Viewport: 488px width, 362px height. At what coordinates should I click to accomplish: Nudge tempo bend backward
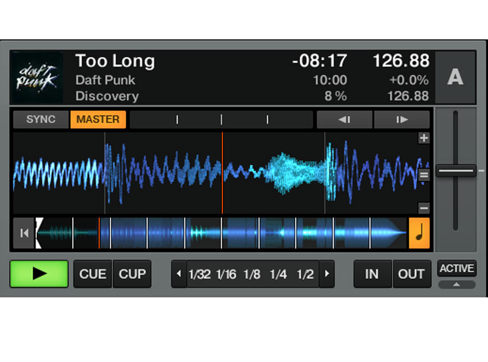tap(344, 119)
